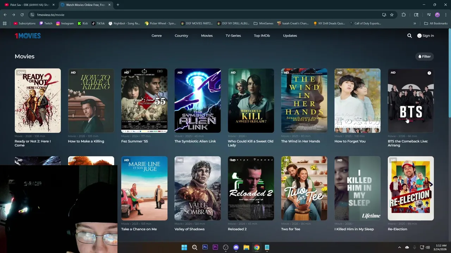Go back with browser back arrow
The width and height of the screenshot is (451, 253).
(5, 15)
